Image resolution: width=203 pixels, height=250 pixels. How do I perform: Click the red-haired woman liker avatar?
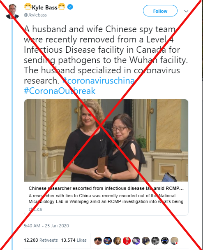point(117,241)
